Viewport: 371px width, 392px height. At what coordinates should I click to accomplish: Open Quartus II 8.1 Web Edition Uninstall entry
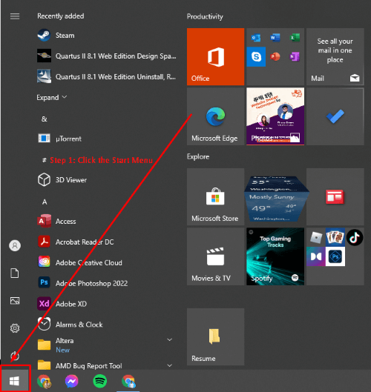click(106, 76)
